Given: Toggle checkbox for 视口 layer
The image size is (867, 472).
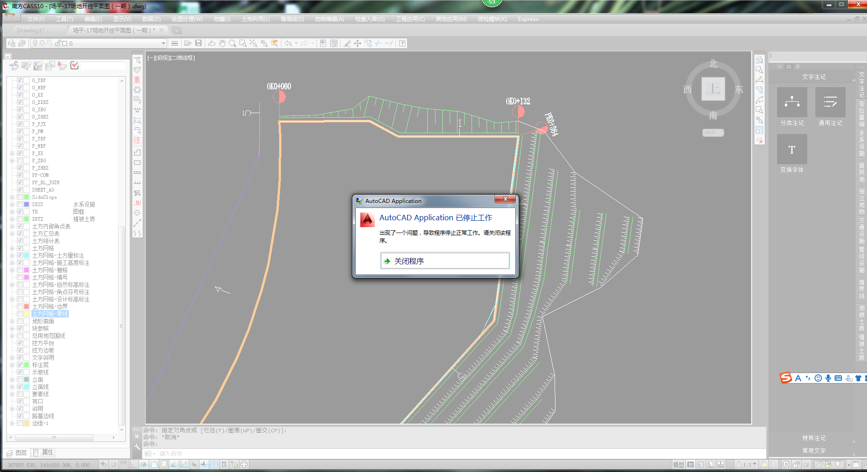Looking at the screenshot, I should (20, 401).
